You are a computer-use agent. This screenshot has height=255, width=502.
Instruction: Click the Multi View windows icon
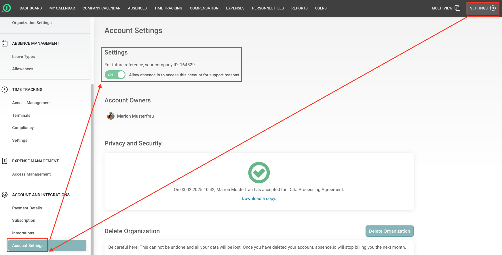[x=457, y=8]
